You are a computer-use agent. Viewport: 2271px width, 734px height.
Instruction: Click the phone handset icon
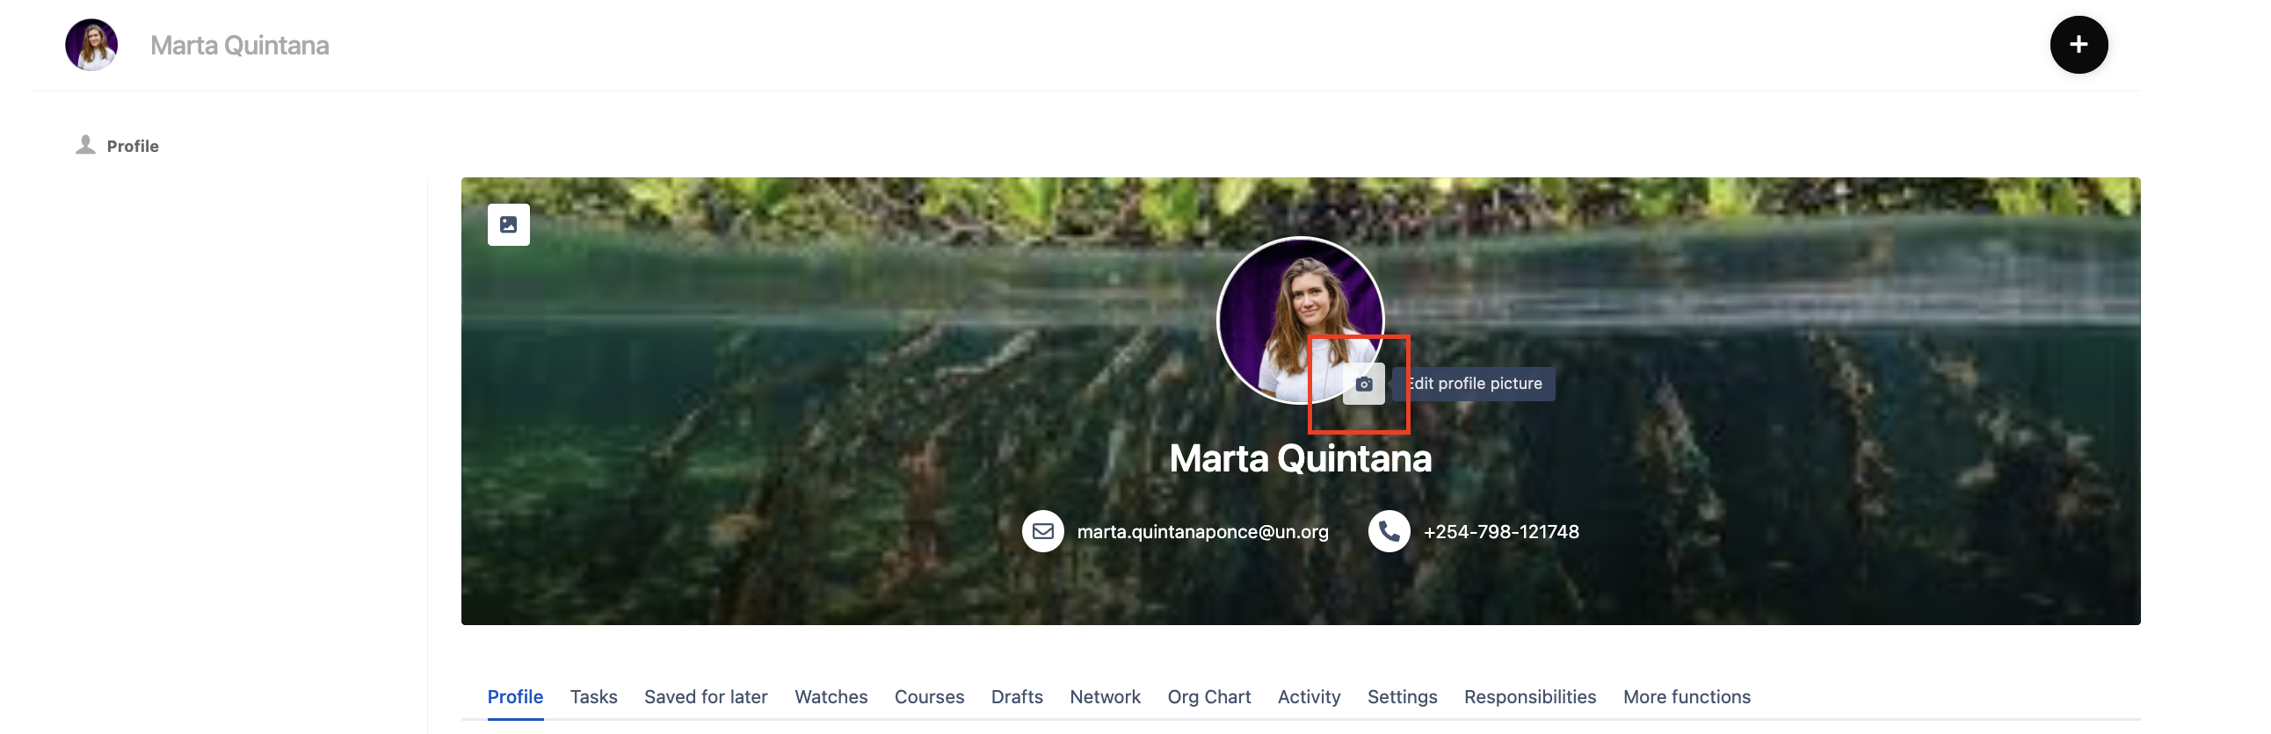pos(1389,531)
